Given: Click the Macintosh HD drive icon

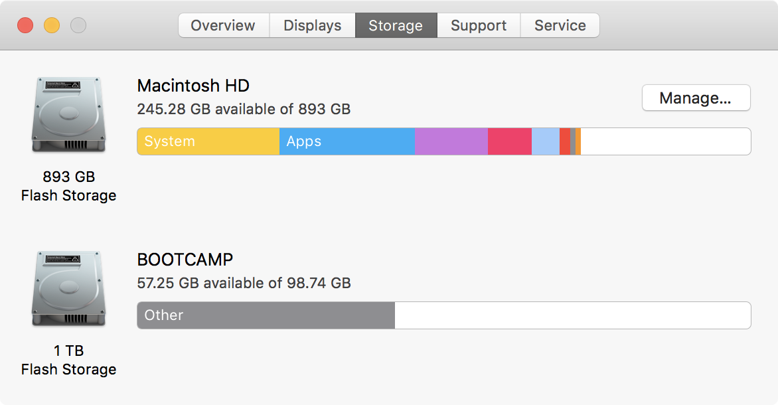Looking at the screenshot, I should [x=68, y=114].
